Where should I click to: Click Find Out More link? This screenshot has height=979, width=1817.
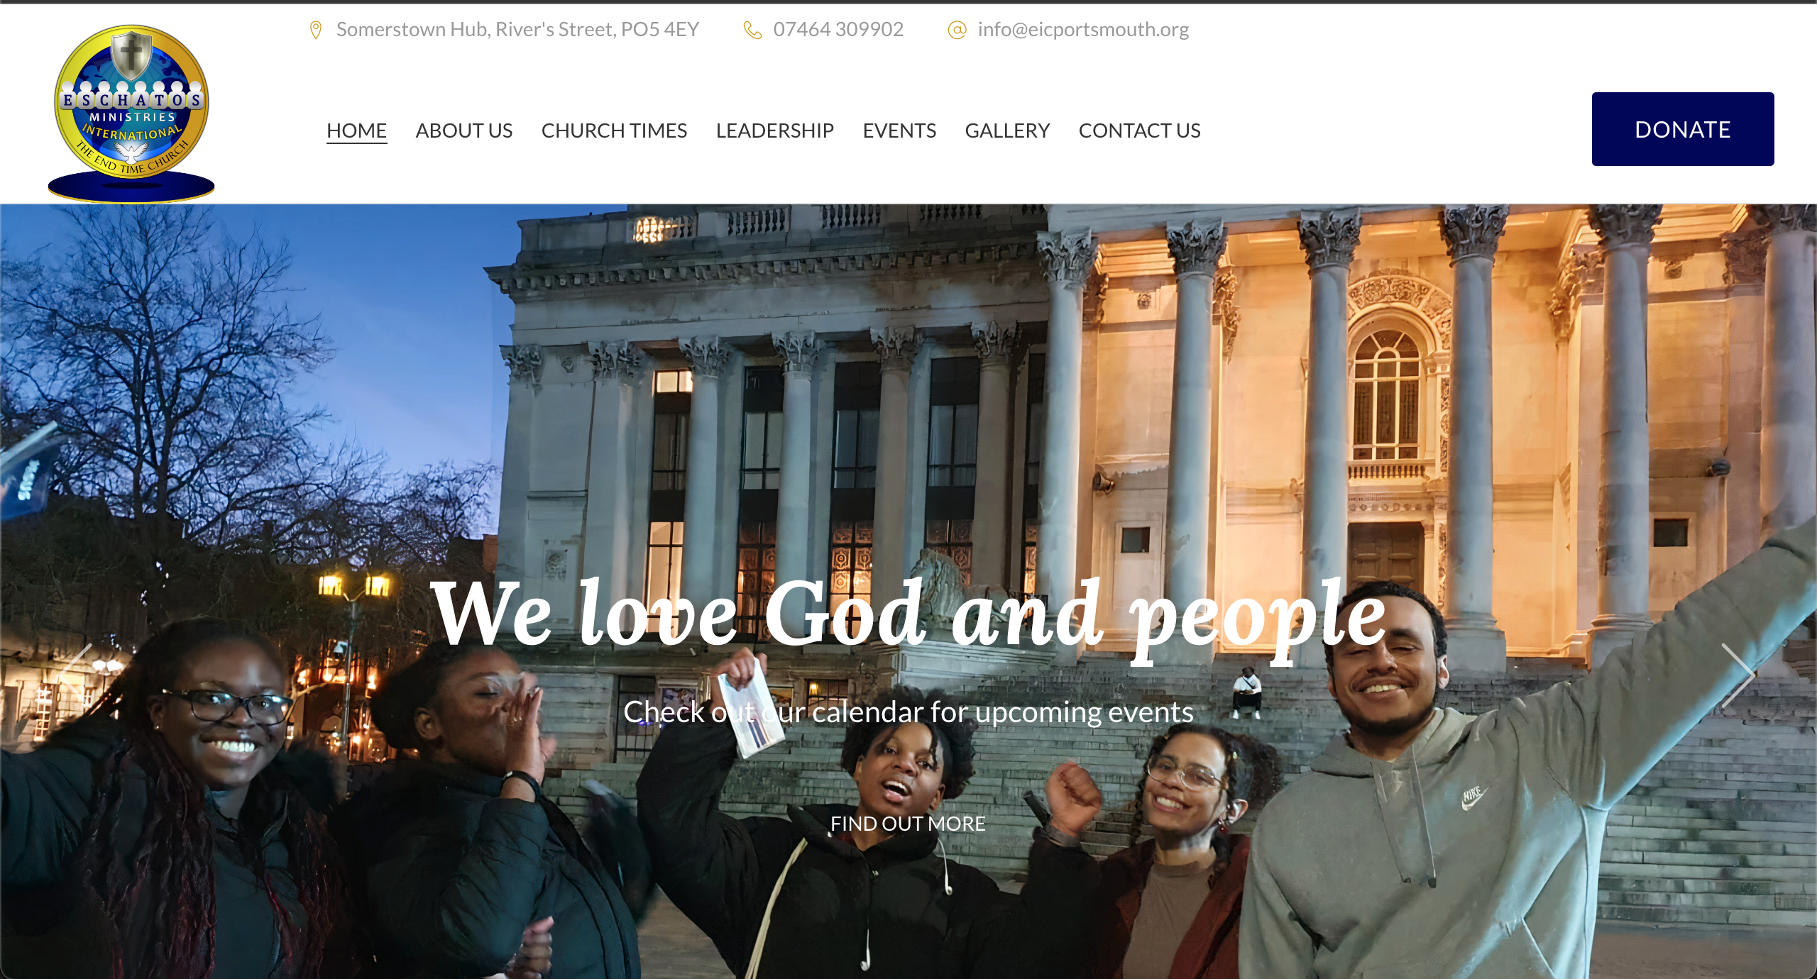908,824
